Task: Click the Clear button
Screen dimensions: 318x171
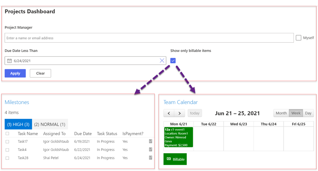Action: tap(40, 73)
